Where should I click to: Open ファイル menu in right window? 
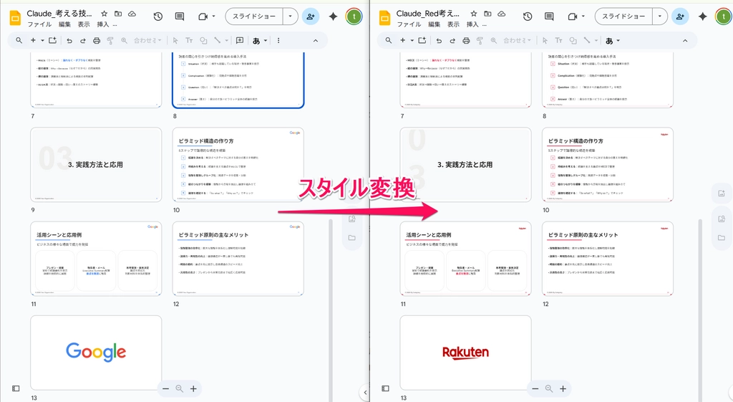(x=409, y=24)
